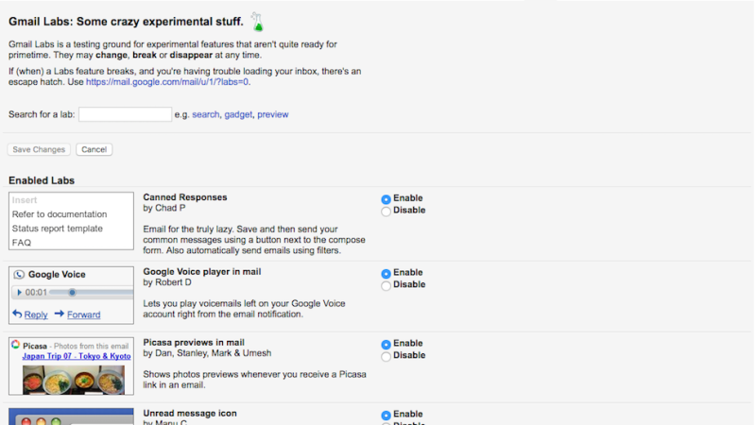The width and height of the screenshot is (756, 425).
Task: Open the Japan Trip 07 - Tokyo & Kyoto link
Action: point(77,356)
